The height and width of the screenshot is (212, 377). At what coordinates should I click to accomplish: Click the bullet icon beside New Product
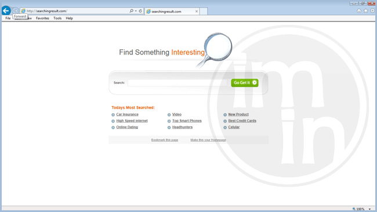[x=225, y=114]
